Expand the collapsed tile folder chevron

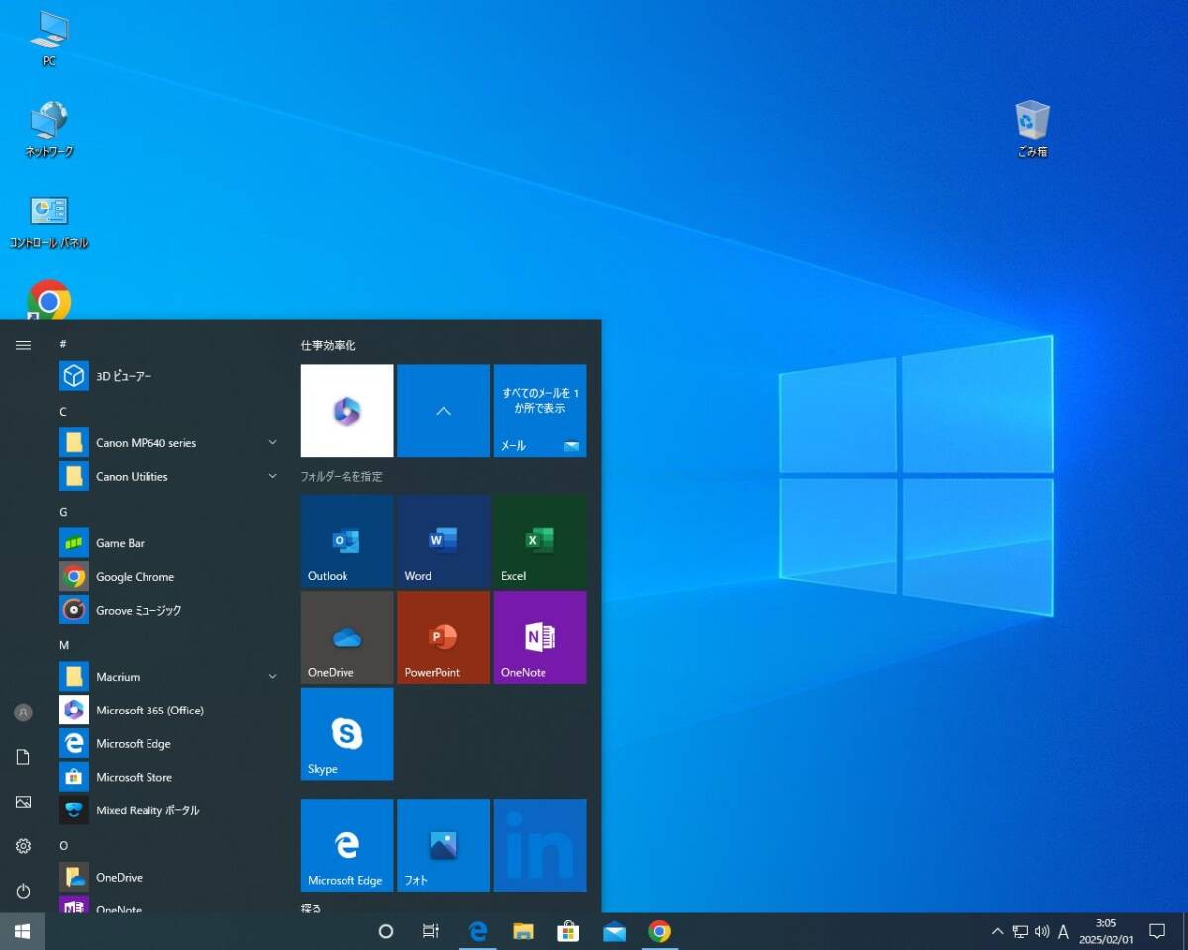coord(443,411)
